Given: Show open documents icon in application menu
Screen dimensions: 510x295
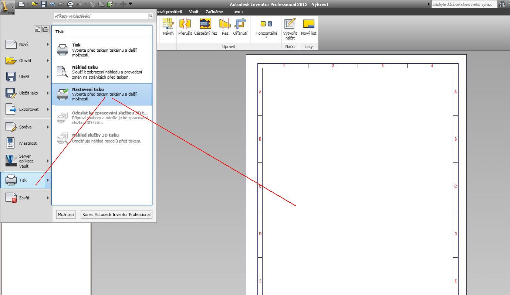Looking at the screenshot, I should pyautogui.click(x=45, y=30).
